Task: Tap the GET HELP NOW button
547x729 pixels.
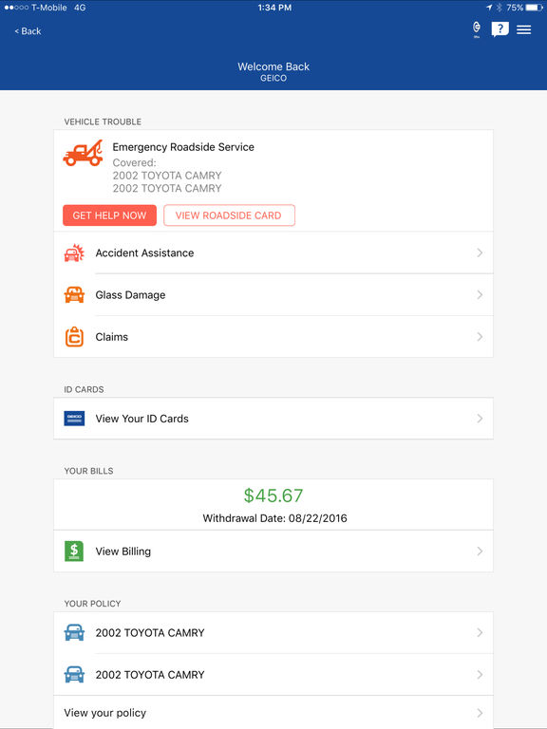Action: click(x=110, y=215)
